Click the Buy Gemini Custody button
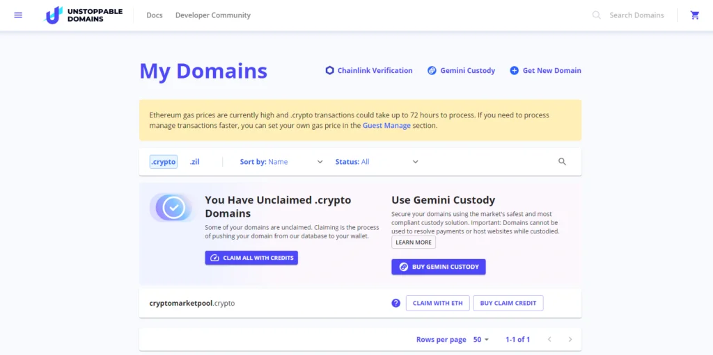713x355 pixels. pos(439,267)
